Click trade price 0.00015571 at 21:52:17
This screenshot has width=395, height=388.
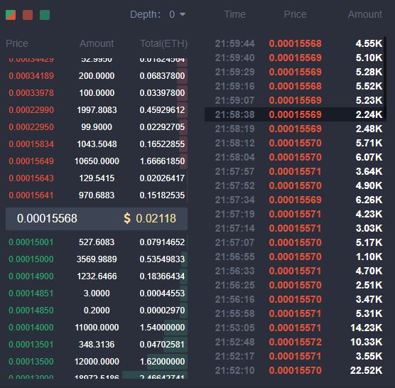[296, 357]
